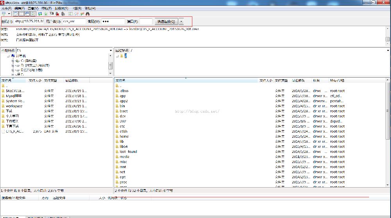Viewport: 391px width, 218px height.
Task: Open the Site Manager dropdown arrow
Action: (x=9, y=14)
